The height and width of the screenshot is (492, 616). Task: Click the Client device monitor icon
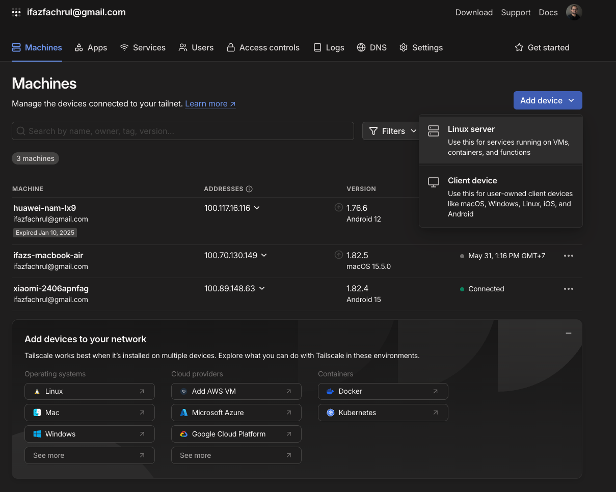(x=434, y=182)
